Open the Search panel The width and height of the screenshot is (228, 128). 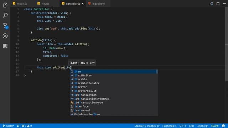point(5,15)
